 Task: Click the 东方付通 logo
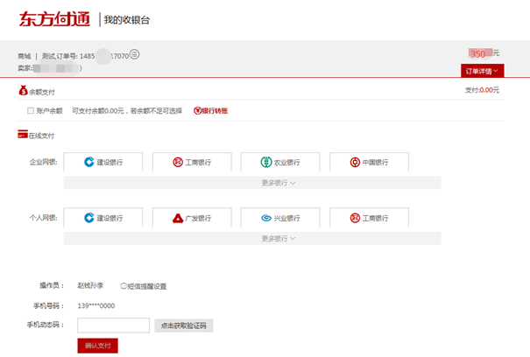[x=55, y=19]
